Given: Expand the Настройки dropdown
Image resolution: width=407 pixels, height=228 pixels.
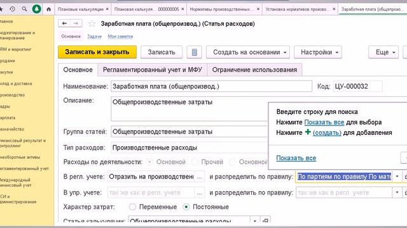Looking at the screenshot, I should click(x=318, y=52).
